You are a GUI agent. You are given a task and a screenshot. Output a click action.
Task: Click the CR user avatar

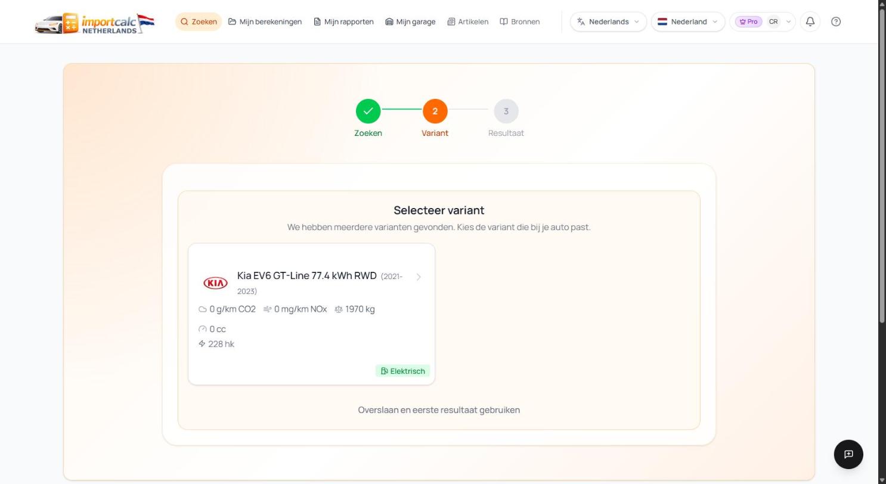pos(773,21)
